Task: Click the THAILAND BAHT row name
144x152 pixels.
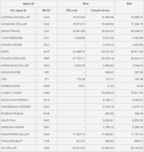Action: [12, 141]
